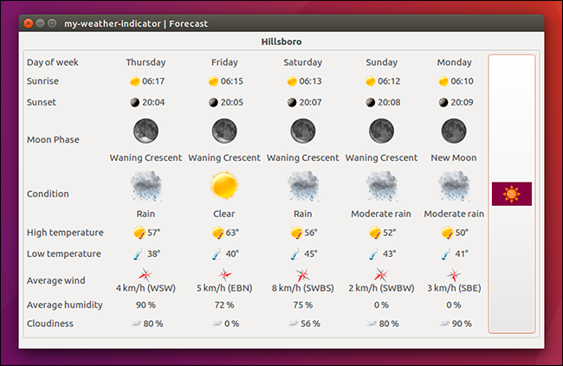Click the Sunset row label

click(42, 102)
